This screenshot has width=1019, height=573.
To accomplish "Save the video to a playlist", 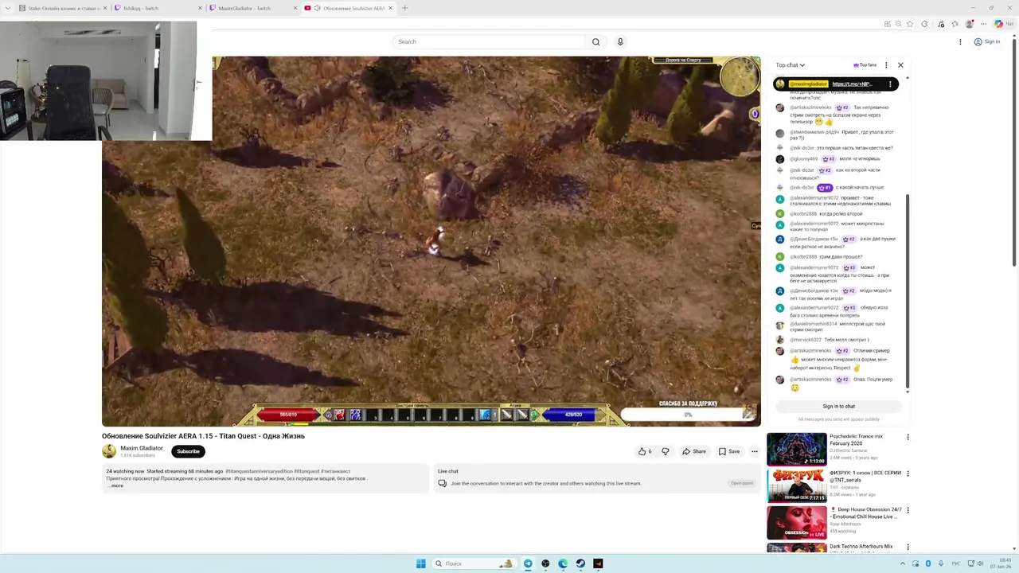I will [x=729, y=451].
